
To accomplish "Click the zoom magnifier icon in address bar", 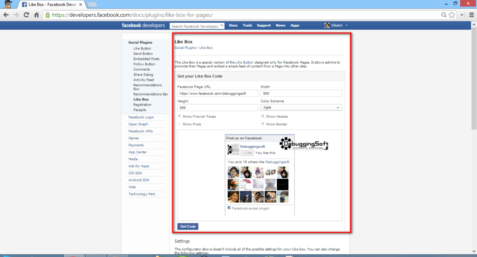I will point(444,14).
